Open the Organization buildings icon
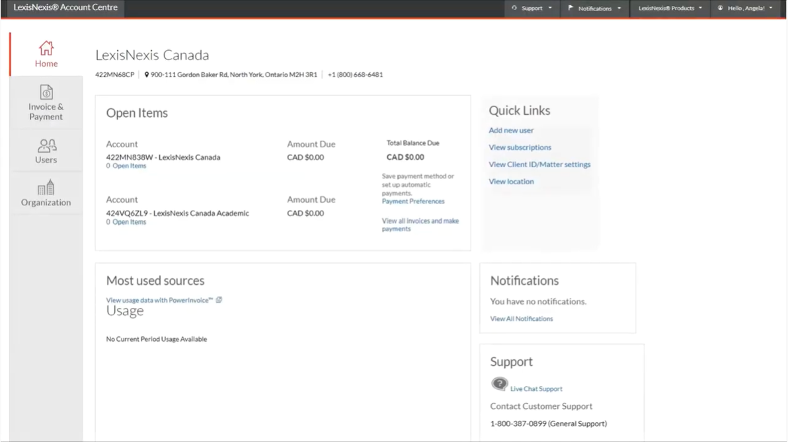This screenshot has width=788, height=442. click(x=46, y=188)
